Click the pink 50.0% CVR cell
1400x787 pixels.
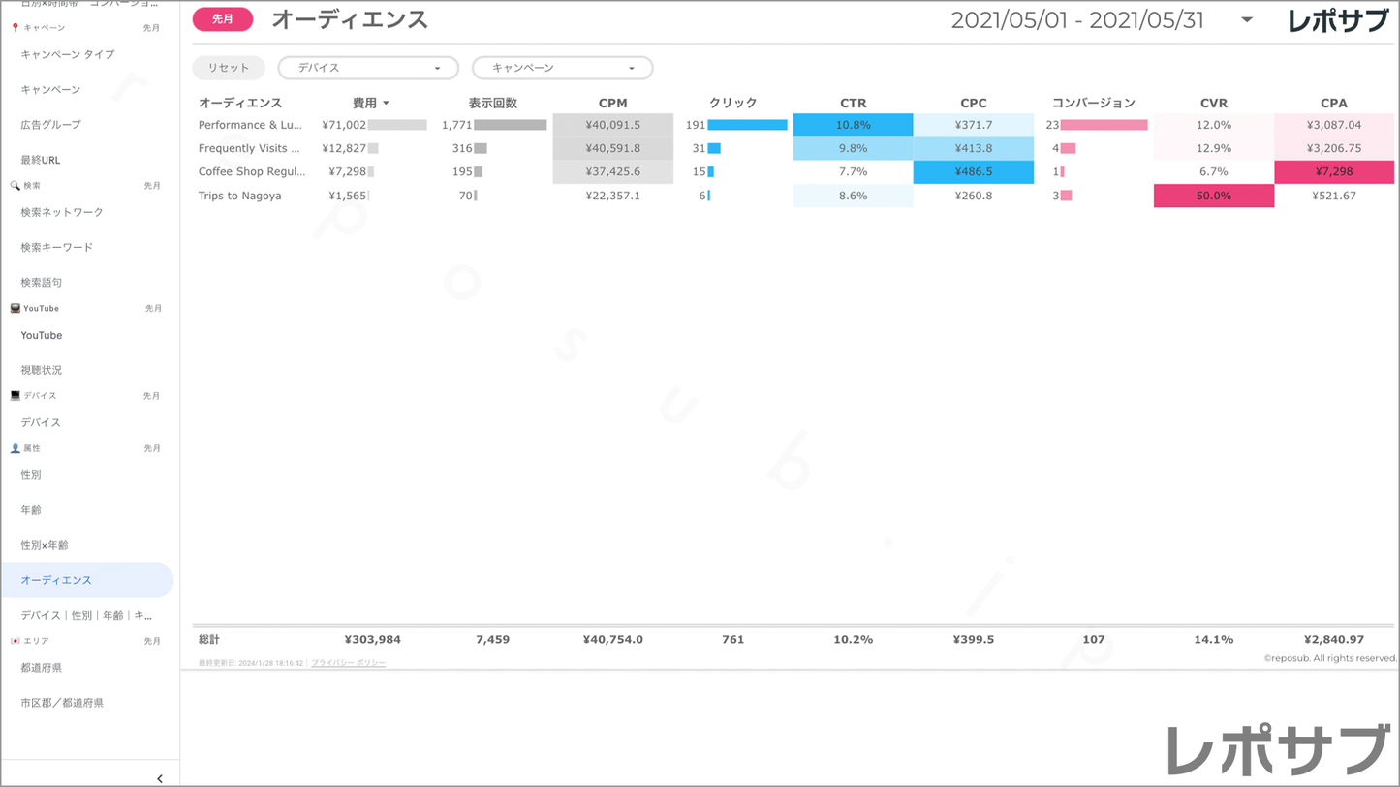click(x=1213, y=196)
